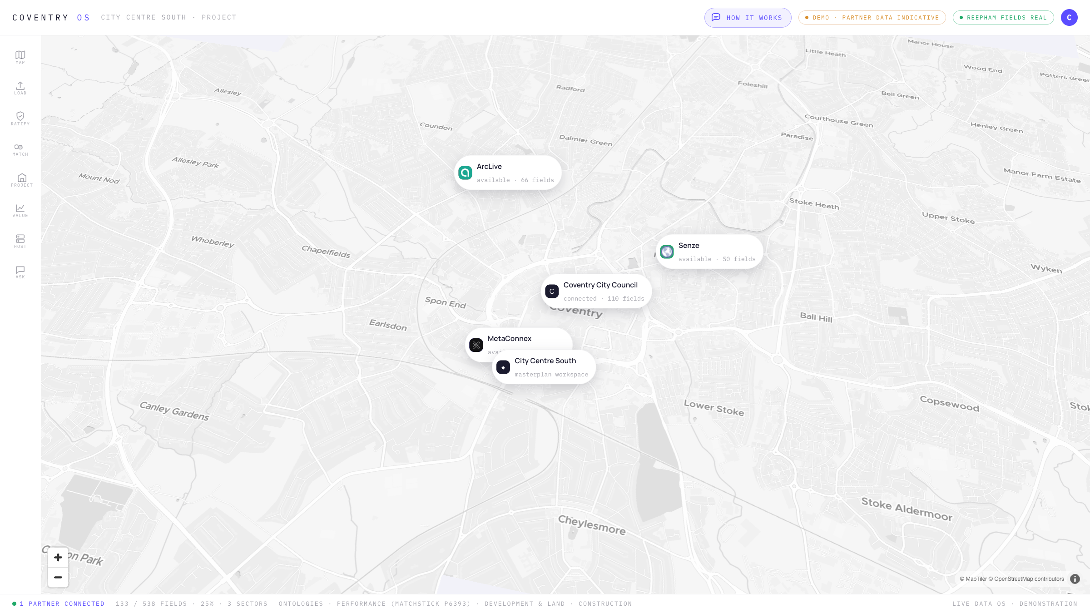1090x613 pixels.
Task: Click the Demo partner data indicative badge
Action: 872,18
